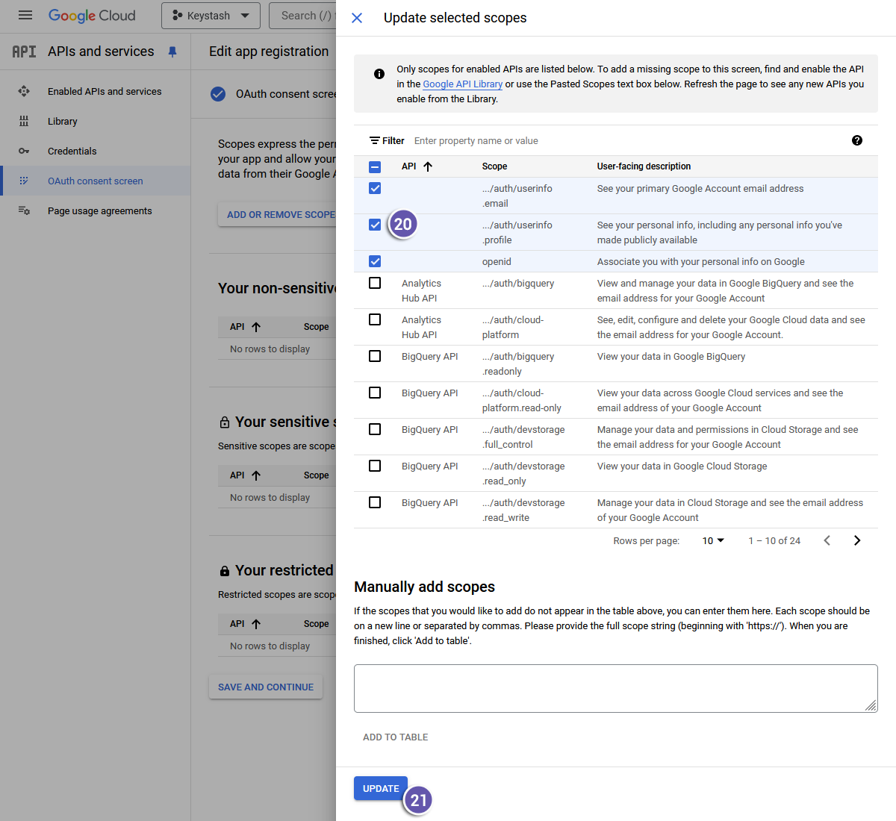896x821 pixels.
Task: Click 'See your primary Google Account email address' text
Action: point(700,188)
